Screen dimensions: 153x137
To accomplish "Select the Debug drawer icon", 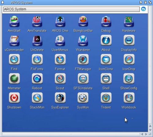I will pos(106,21).
